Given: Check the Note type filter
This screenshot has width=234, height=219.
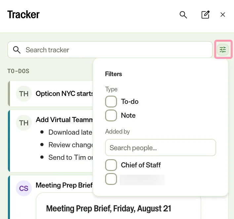Looking at the screenshot, I should point(111,115).
